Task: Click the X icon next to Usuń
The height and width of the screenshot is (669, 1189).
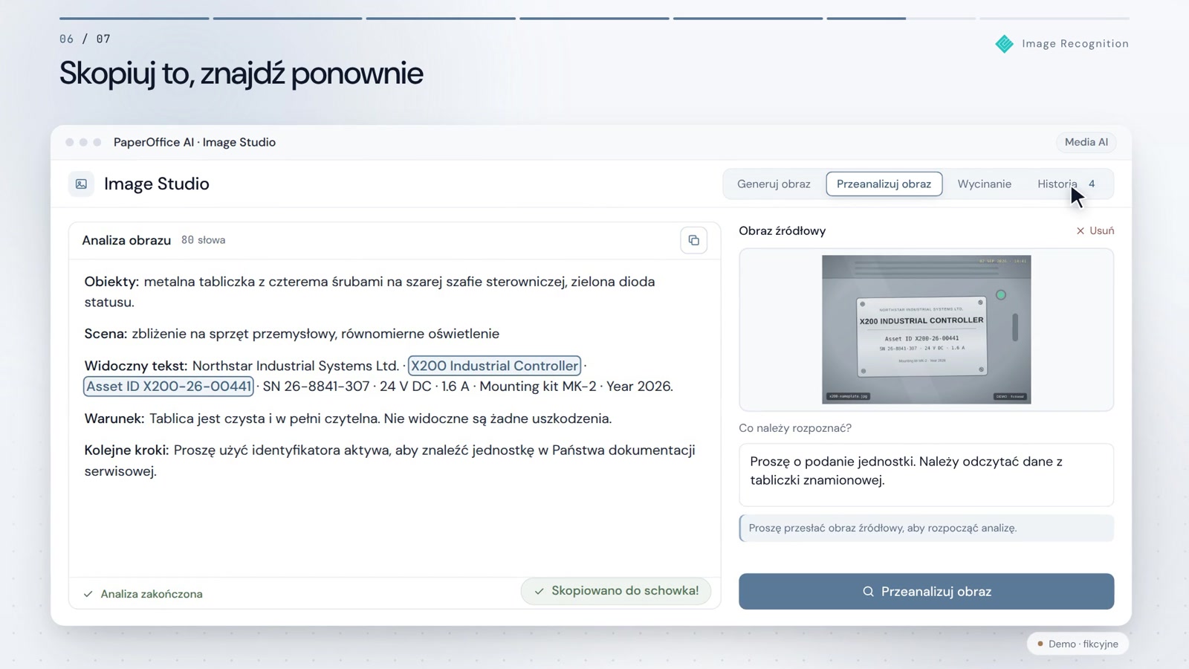Action: point(1081,231)
